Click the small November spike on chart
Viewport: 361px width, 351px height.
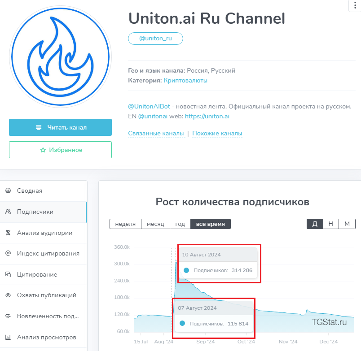(x=307, y=311)
